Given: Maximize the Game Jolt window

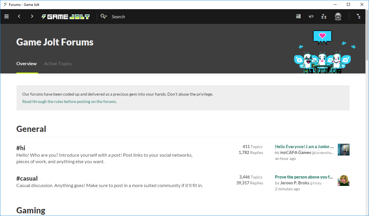Looking at the screenshot, I should (x=348, y=4).
